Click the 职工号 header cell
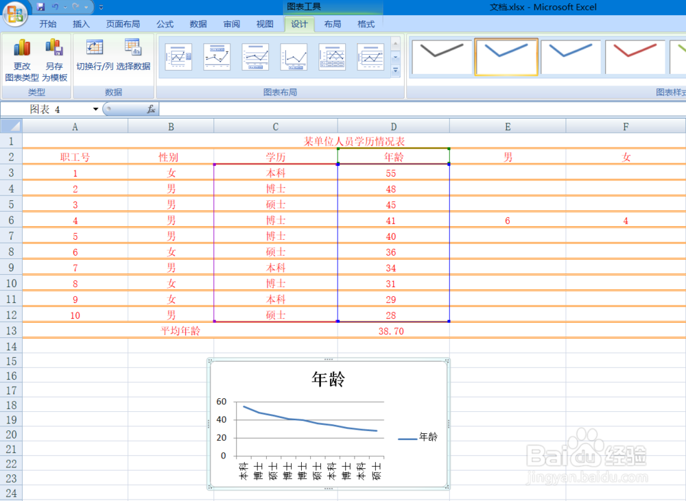 [75, 157]
